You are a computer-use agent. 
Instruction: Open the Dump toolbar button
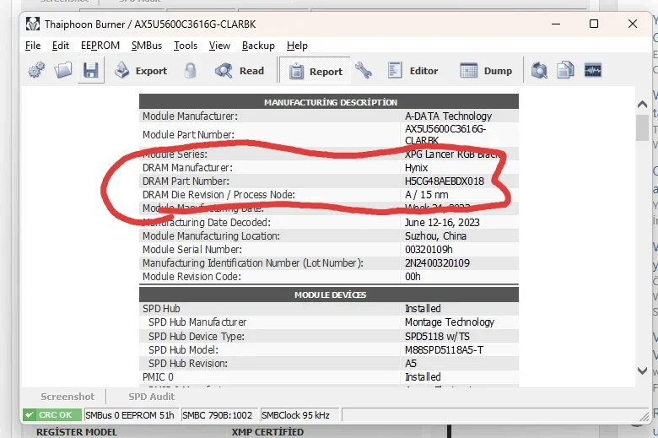(486, 71)
